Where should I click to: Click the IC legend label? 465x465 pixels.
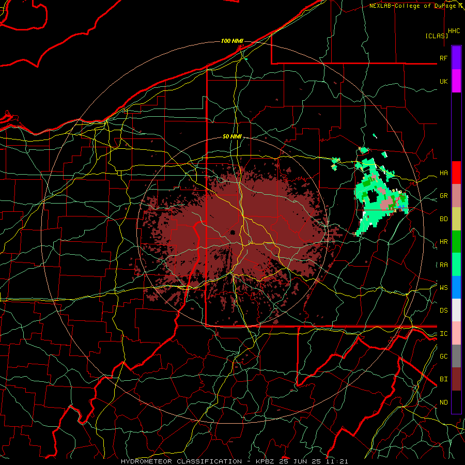[x=443, y=334]
